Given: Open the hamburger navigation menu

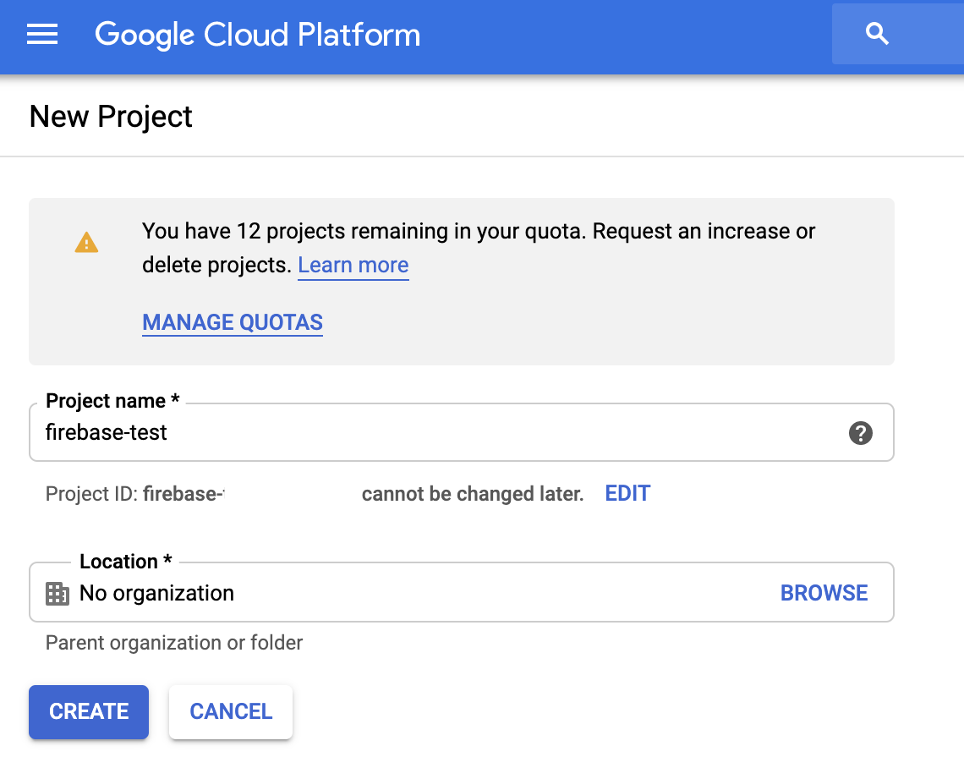Looking at the screenshot, I should click(42, 35).
